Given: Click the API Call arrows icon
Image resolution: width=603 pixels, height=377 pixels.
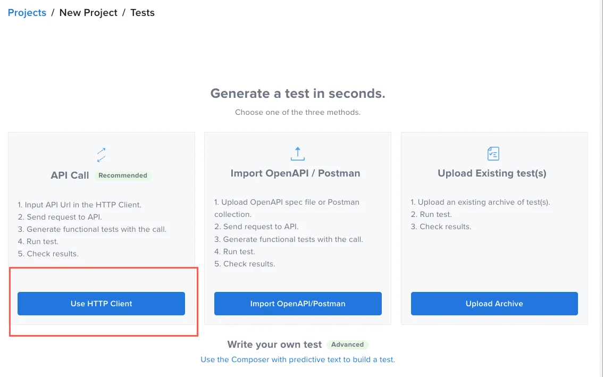Looking at the screenshot, I should [101, 154].
